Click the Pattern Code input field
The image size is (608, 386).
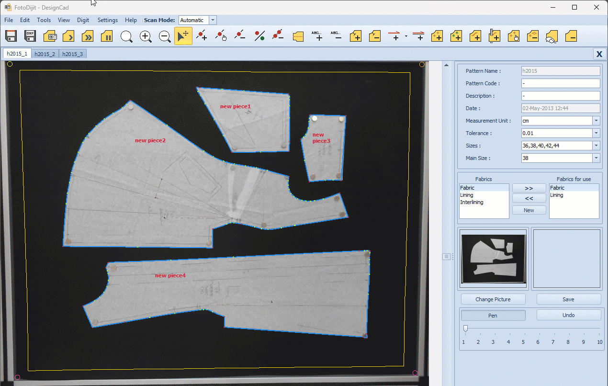[x=560, y=83]
